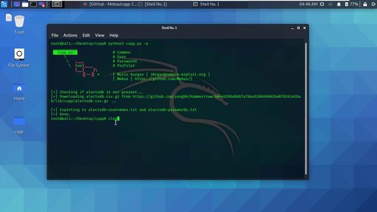
Task: Open the File System desktop icon
Action: click(19, 58)
